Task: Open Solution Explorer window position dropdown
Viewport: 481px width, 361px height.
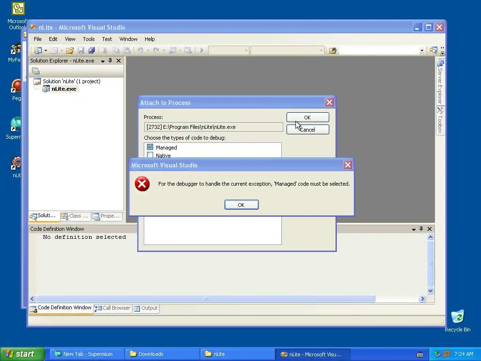Action: [x=103, y=61]
